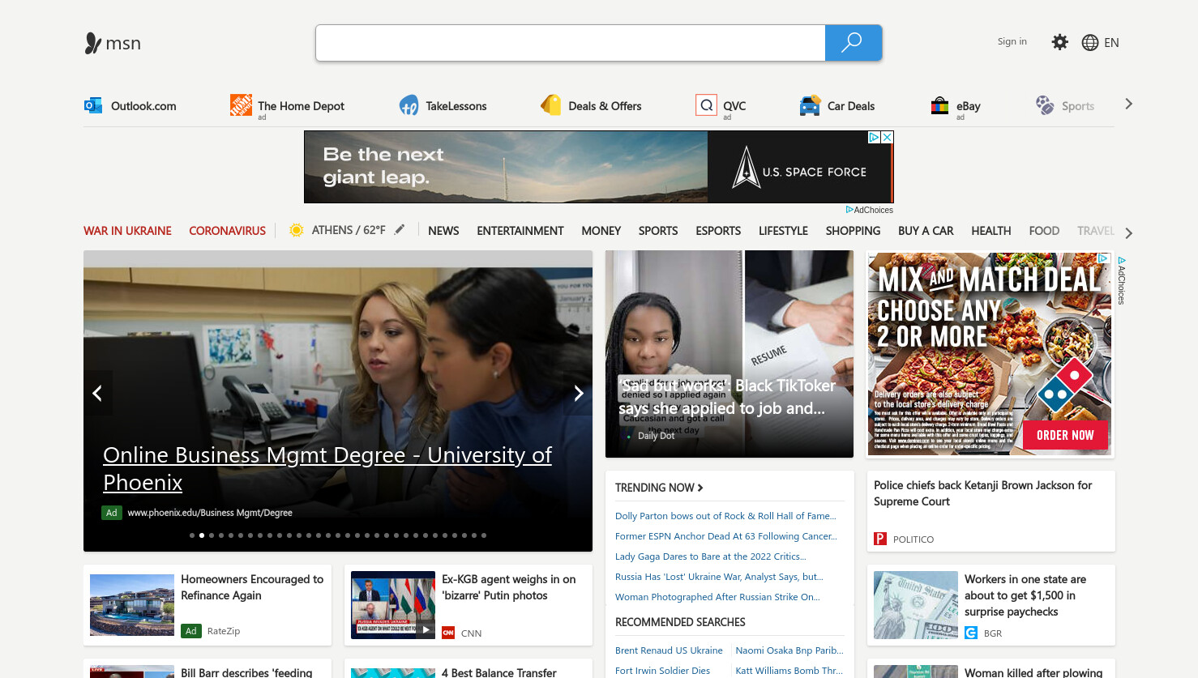
Task: Search Brent Renaud US Ukraine
Action: 669,650
